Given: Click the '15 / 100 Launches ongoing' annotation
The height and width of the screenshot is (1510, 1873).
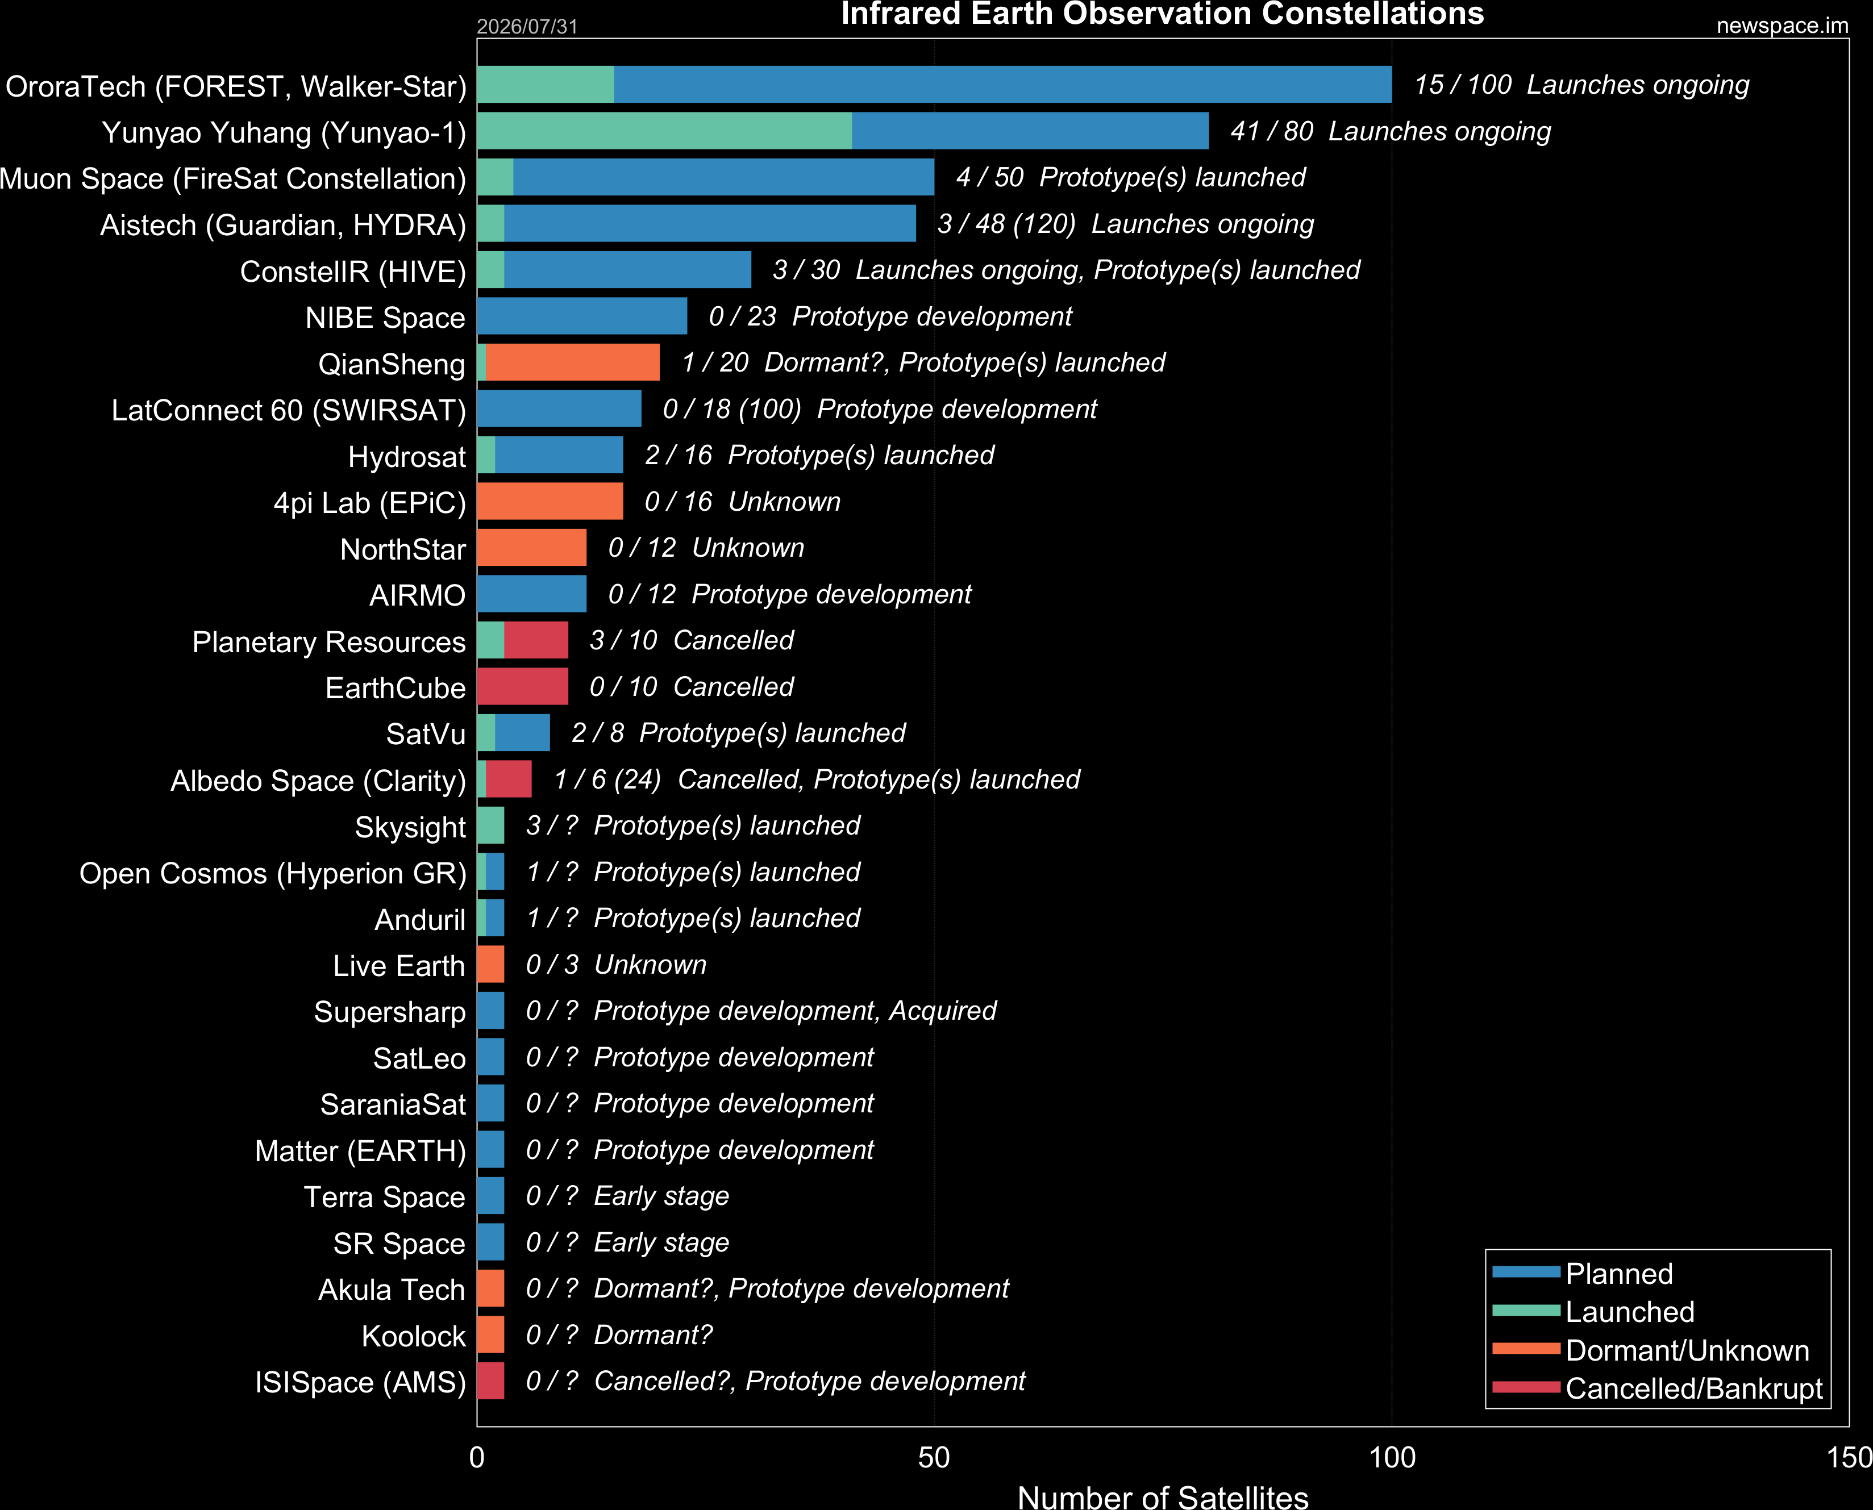Looking at the screenshot, I should click(1581, 85).
